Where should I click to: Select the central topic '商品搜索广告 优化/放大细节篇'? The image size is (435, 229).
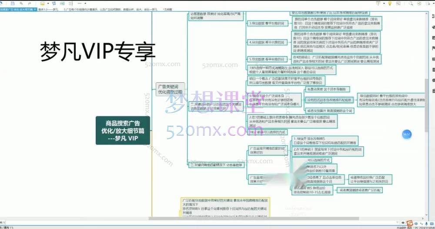[123, 131]
